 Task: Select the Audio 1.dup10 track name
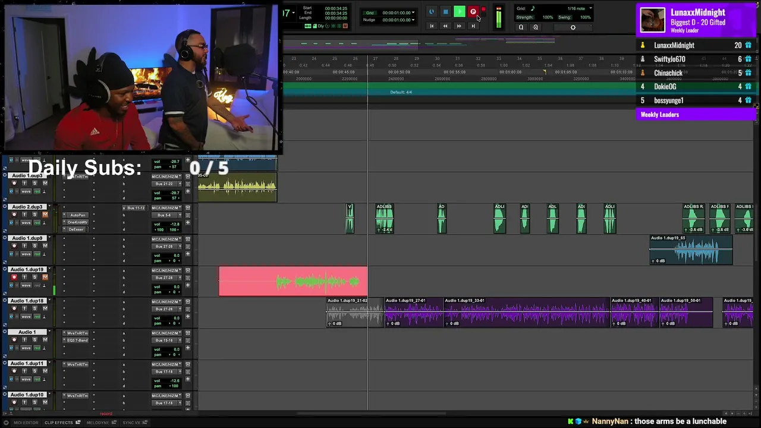(27, 395)
